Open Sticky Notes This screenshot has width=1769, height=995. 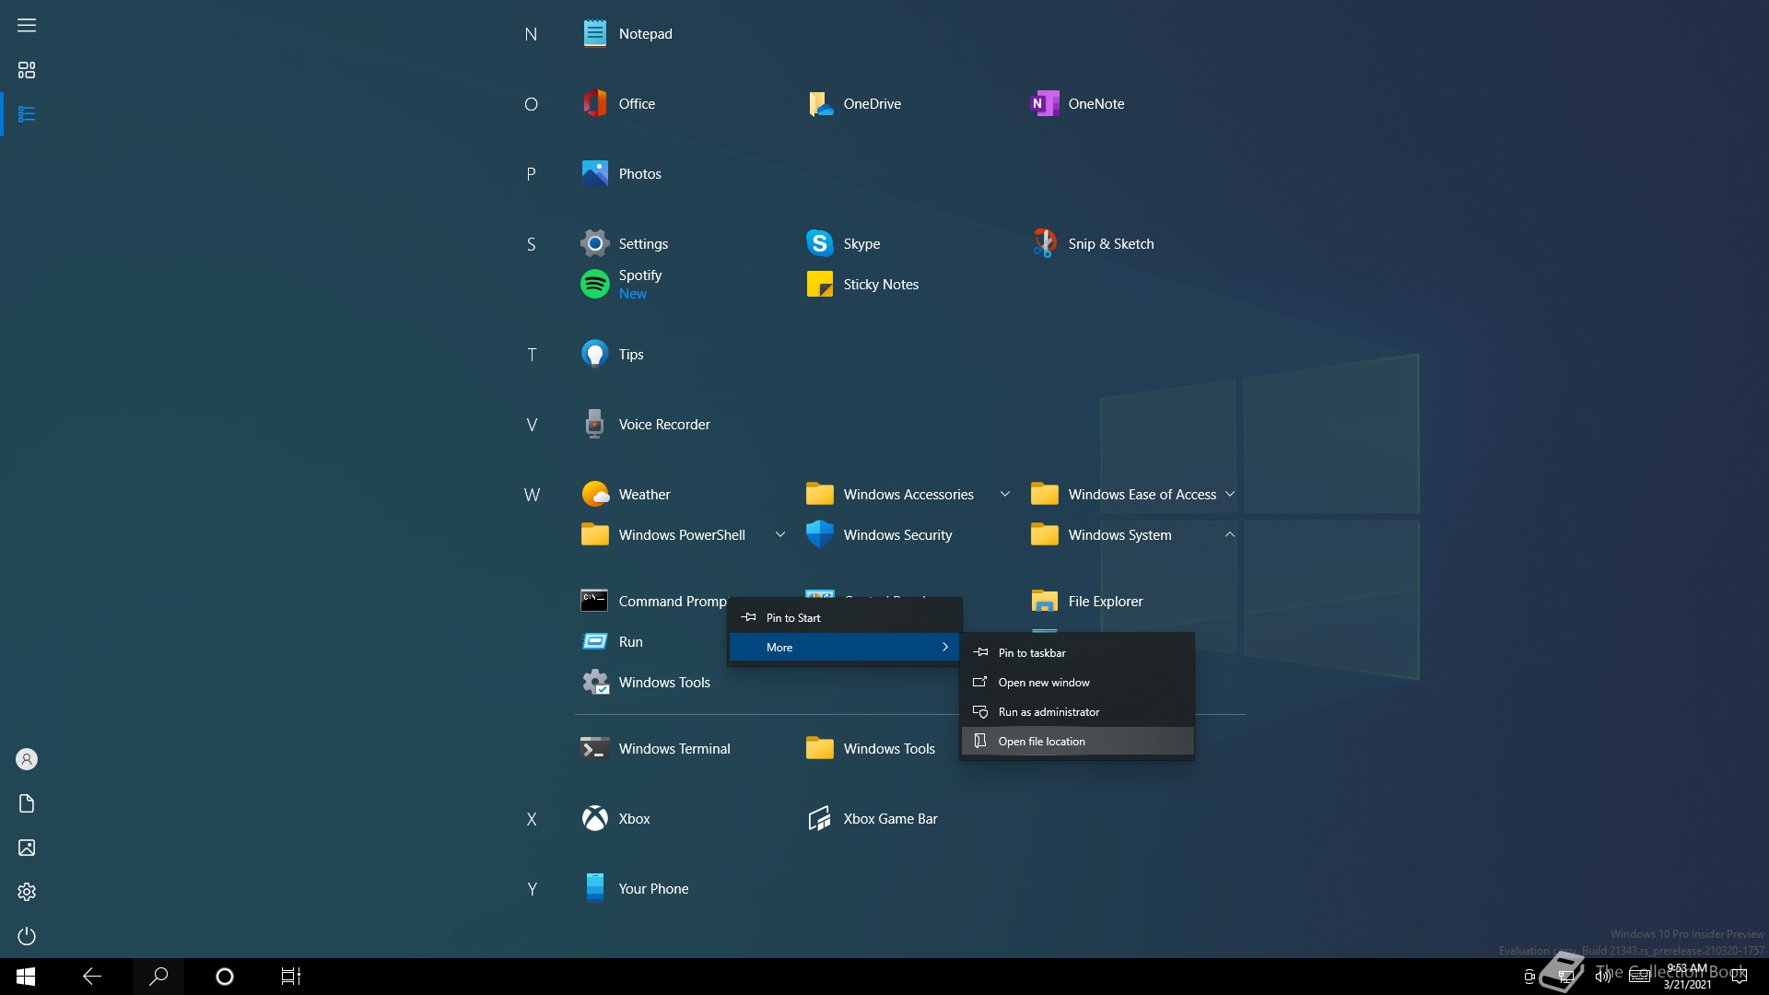coord(862,285)
